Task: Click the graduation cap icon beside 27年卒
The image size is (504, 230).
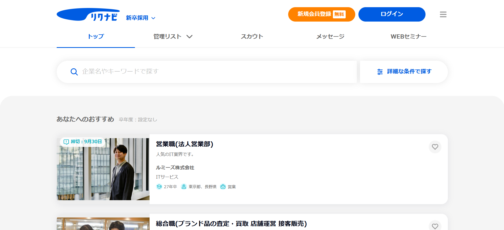Action: click(159, 187)
